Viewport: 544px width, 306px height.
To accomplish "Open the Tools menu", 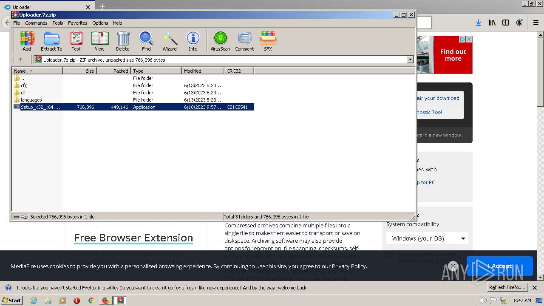I will 58,23.
